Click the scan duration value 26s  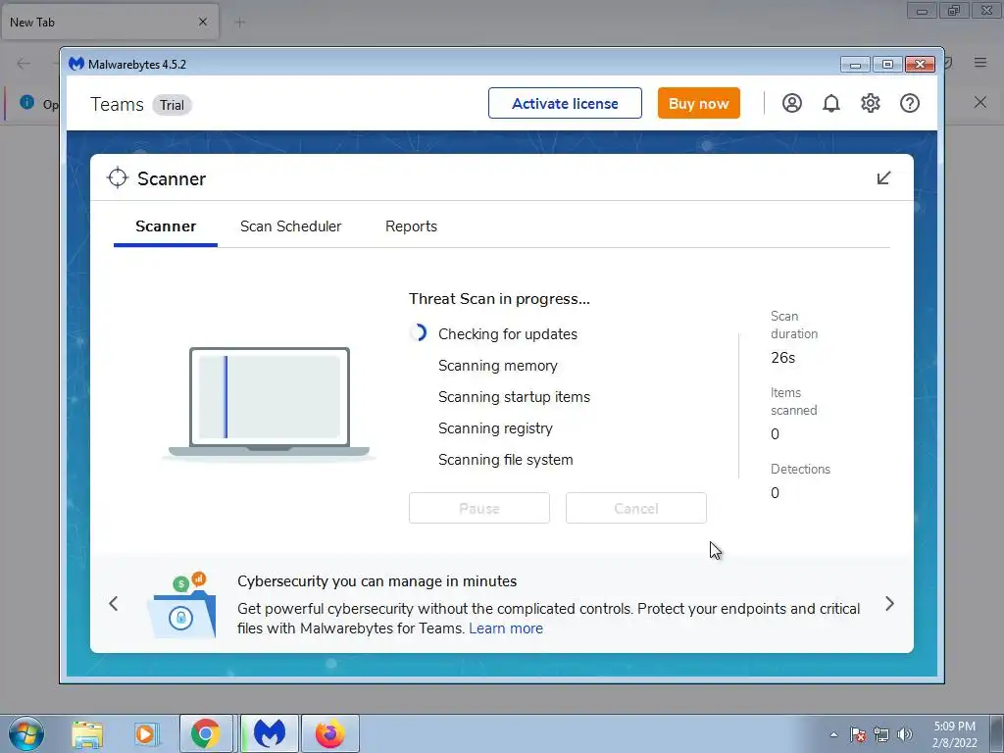[782, 358]
